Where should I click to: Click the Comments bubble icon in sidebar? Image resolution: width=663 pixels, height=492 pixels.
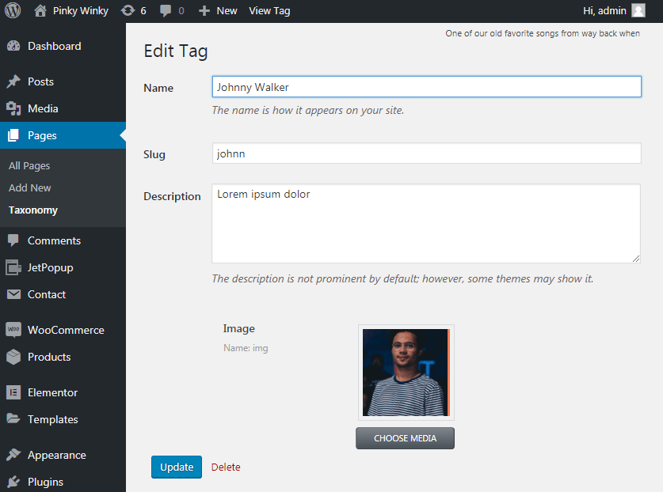pos(13,240)
